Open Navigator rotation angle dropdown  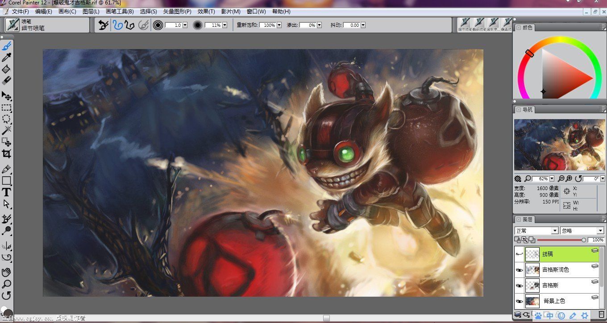(603, 178)
